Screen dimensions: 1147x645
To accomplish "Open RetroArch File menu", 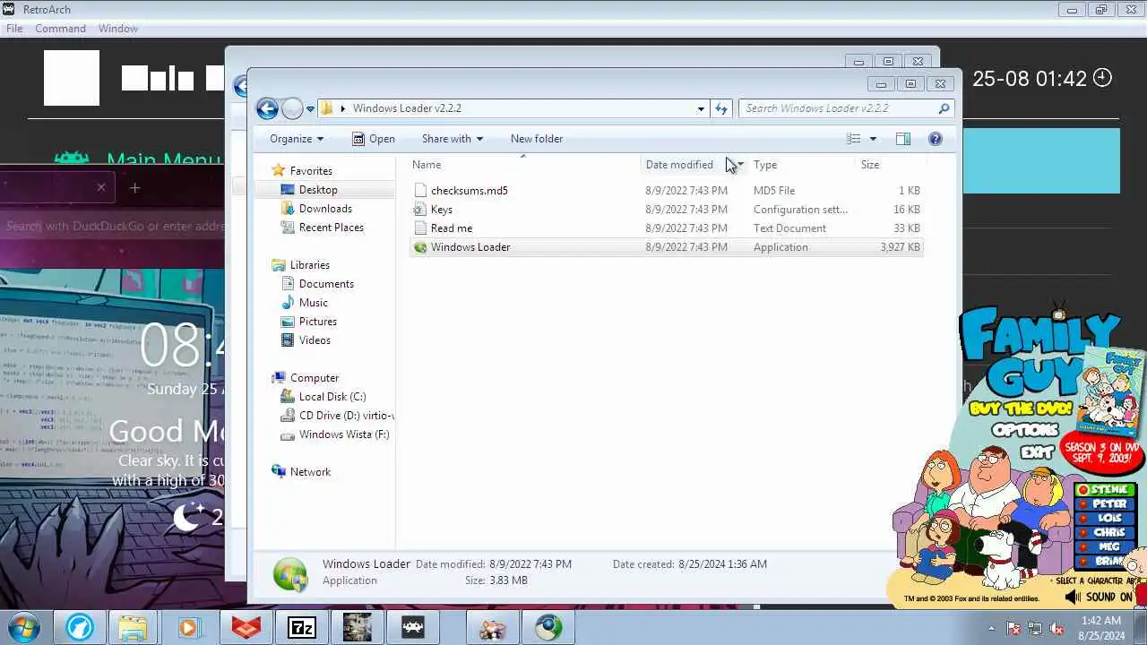I will [14, 29].
